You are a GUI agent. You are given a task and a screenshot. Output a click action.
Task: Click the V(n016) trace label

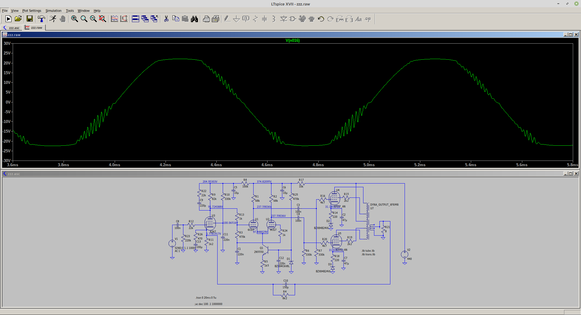tap(293, 40)
